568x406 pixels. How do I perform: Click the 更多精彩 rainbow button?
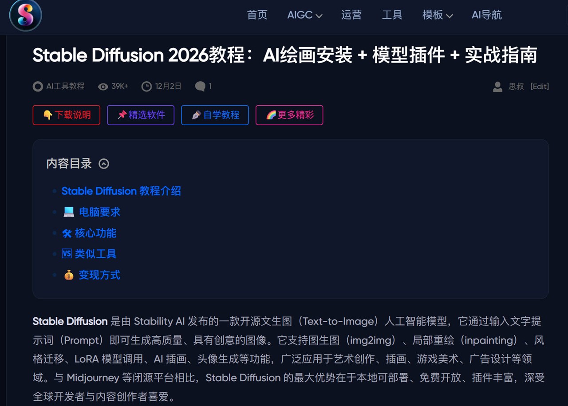[289, 115]
